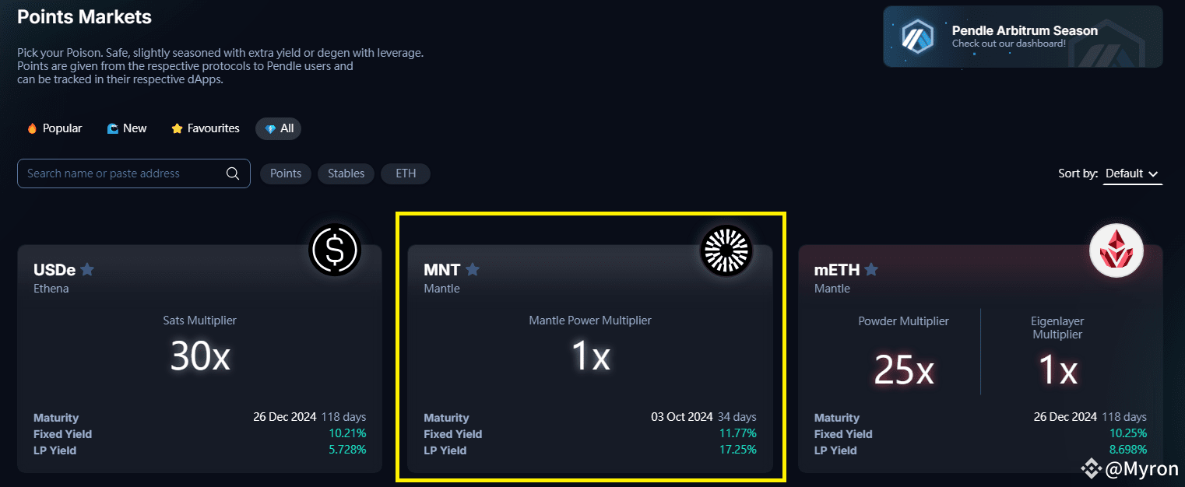This screenshot has width=1185, height=487.
Task: Click the mETH red crystal logo
Action: click(1116, 251)
